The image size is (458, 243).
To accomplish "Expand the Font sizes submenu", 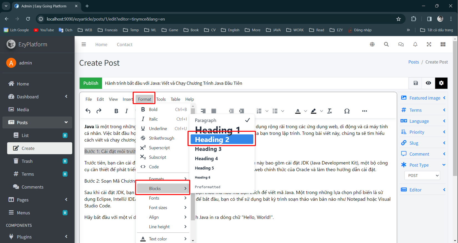I will click(x=163, y=208).
